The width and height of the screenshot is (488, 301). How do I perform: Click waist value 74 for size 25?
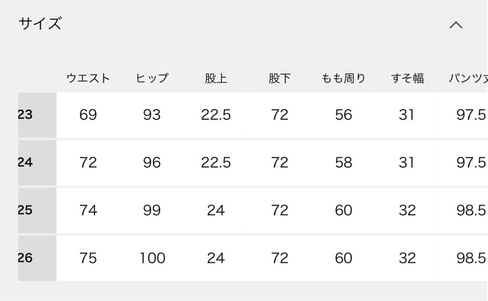tap(88, 210)
